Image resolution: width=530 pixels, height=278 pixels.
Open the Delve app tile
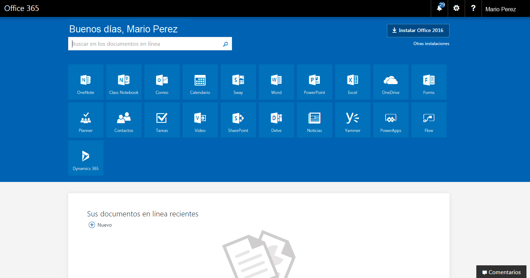click(x=276, y=120)
